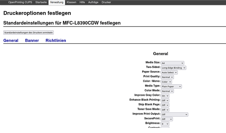The width and height of the screenshot is (226, 133).
Task: Select the Verwaltung tab
Action: 57,2
